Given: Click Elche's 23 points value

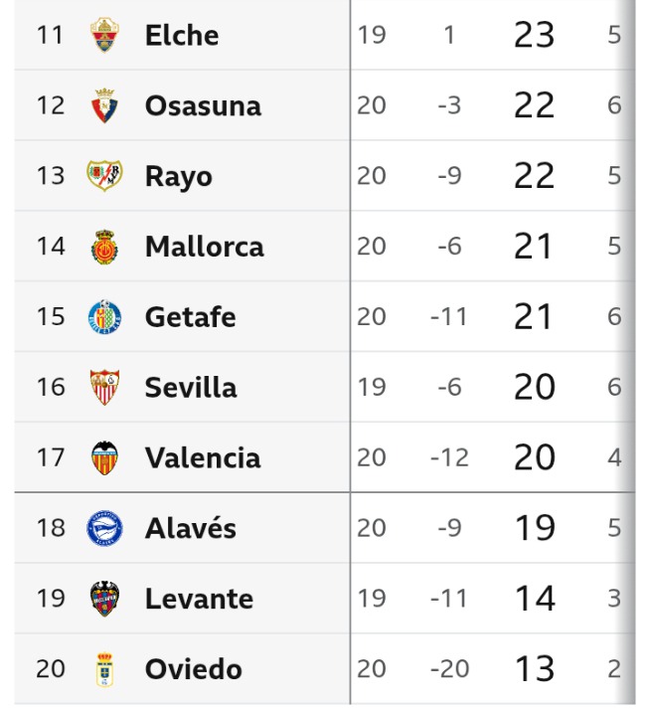Looking at the screenshot, I should click(x=534, y=36).
